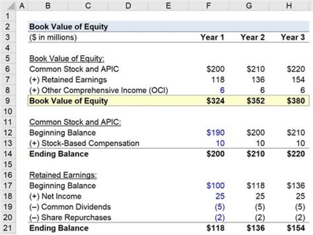The image size is (313, 235).
Task: Click the Select All corner triangle
Action: pos(8,6)
